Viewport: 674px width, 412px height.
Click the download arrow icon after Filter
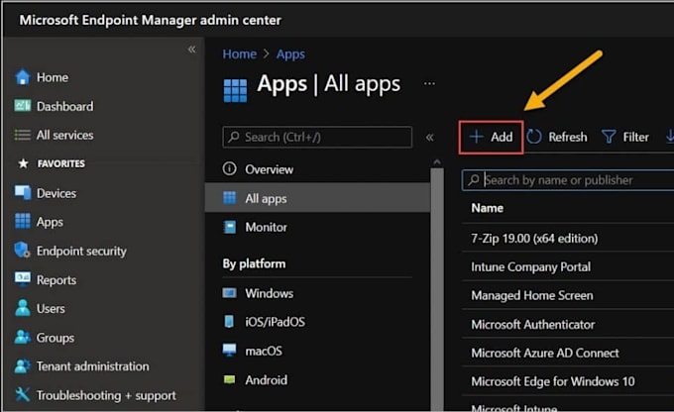coord(670,137)
